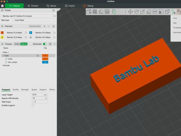Click the Layer height input field

[40, 95]
